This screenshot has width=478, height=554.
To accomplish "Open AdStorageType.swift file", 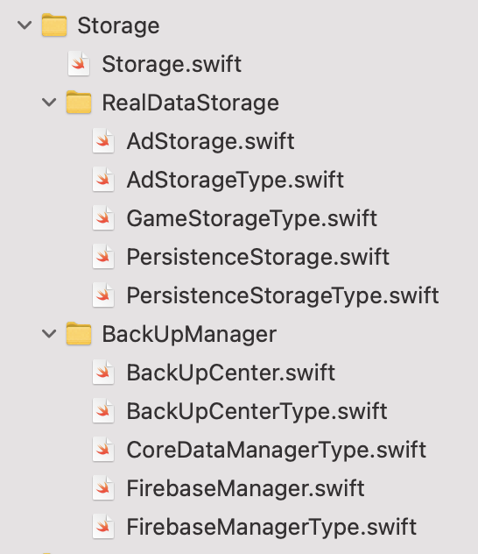I will coord(235,180).
